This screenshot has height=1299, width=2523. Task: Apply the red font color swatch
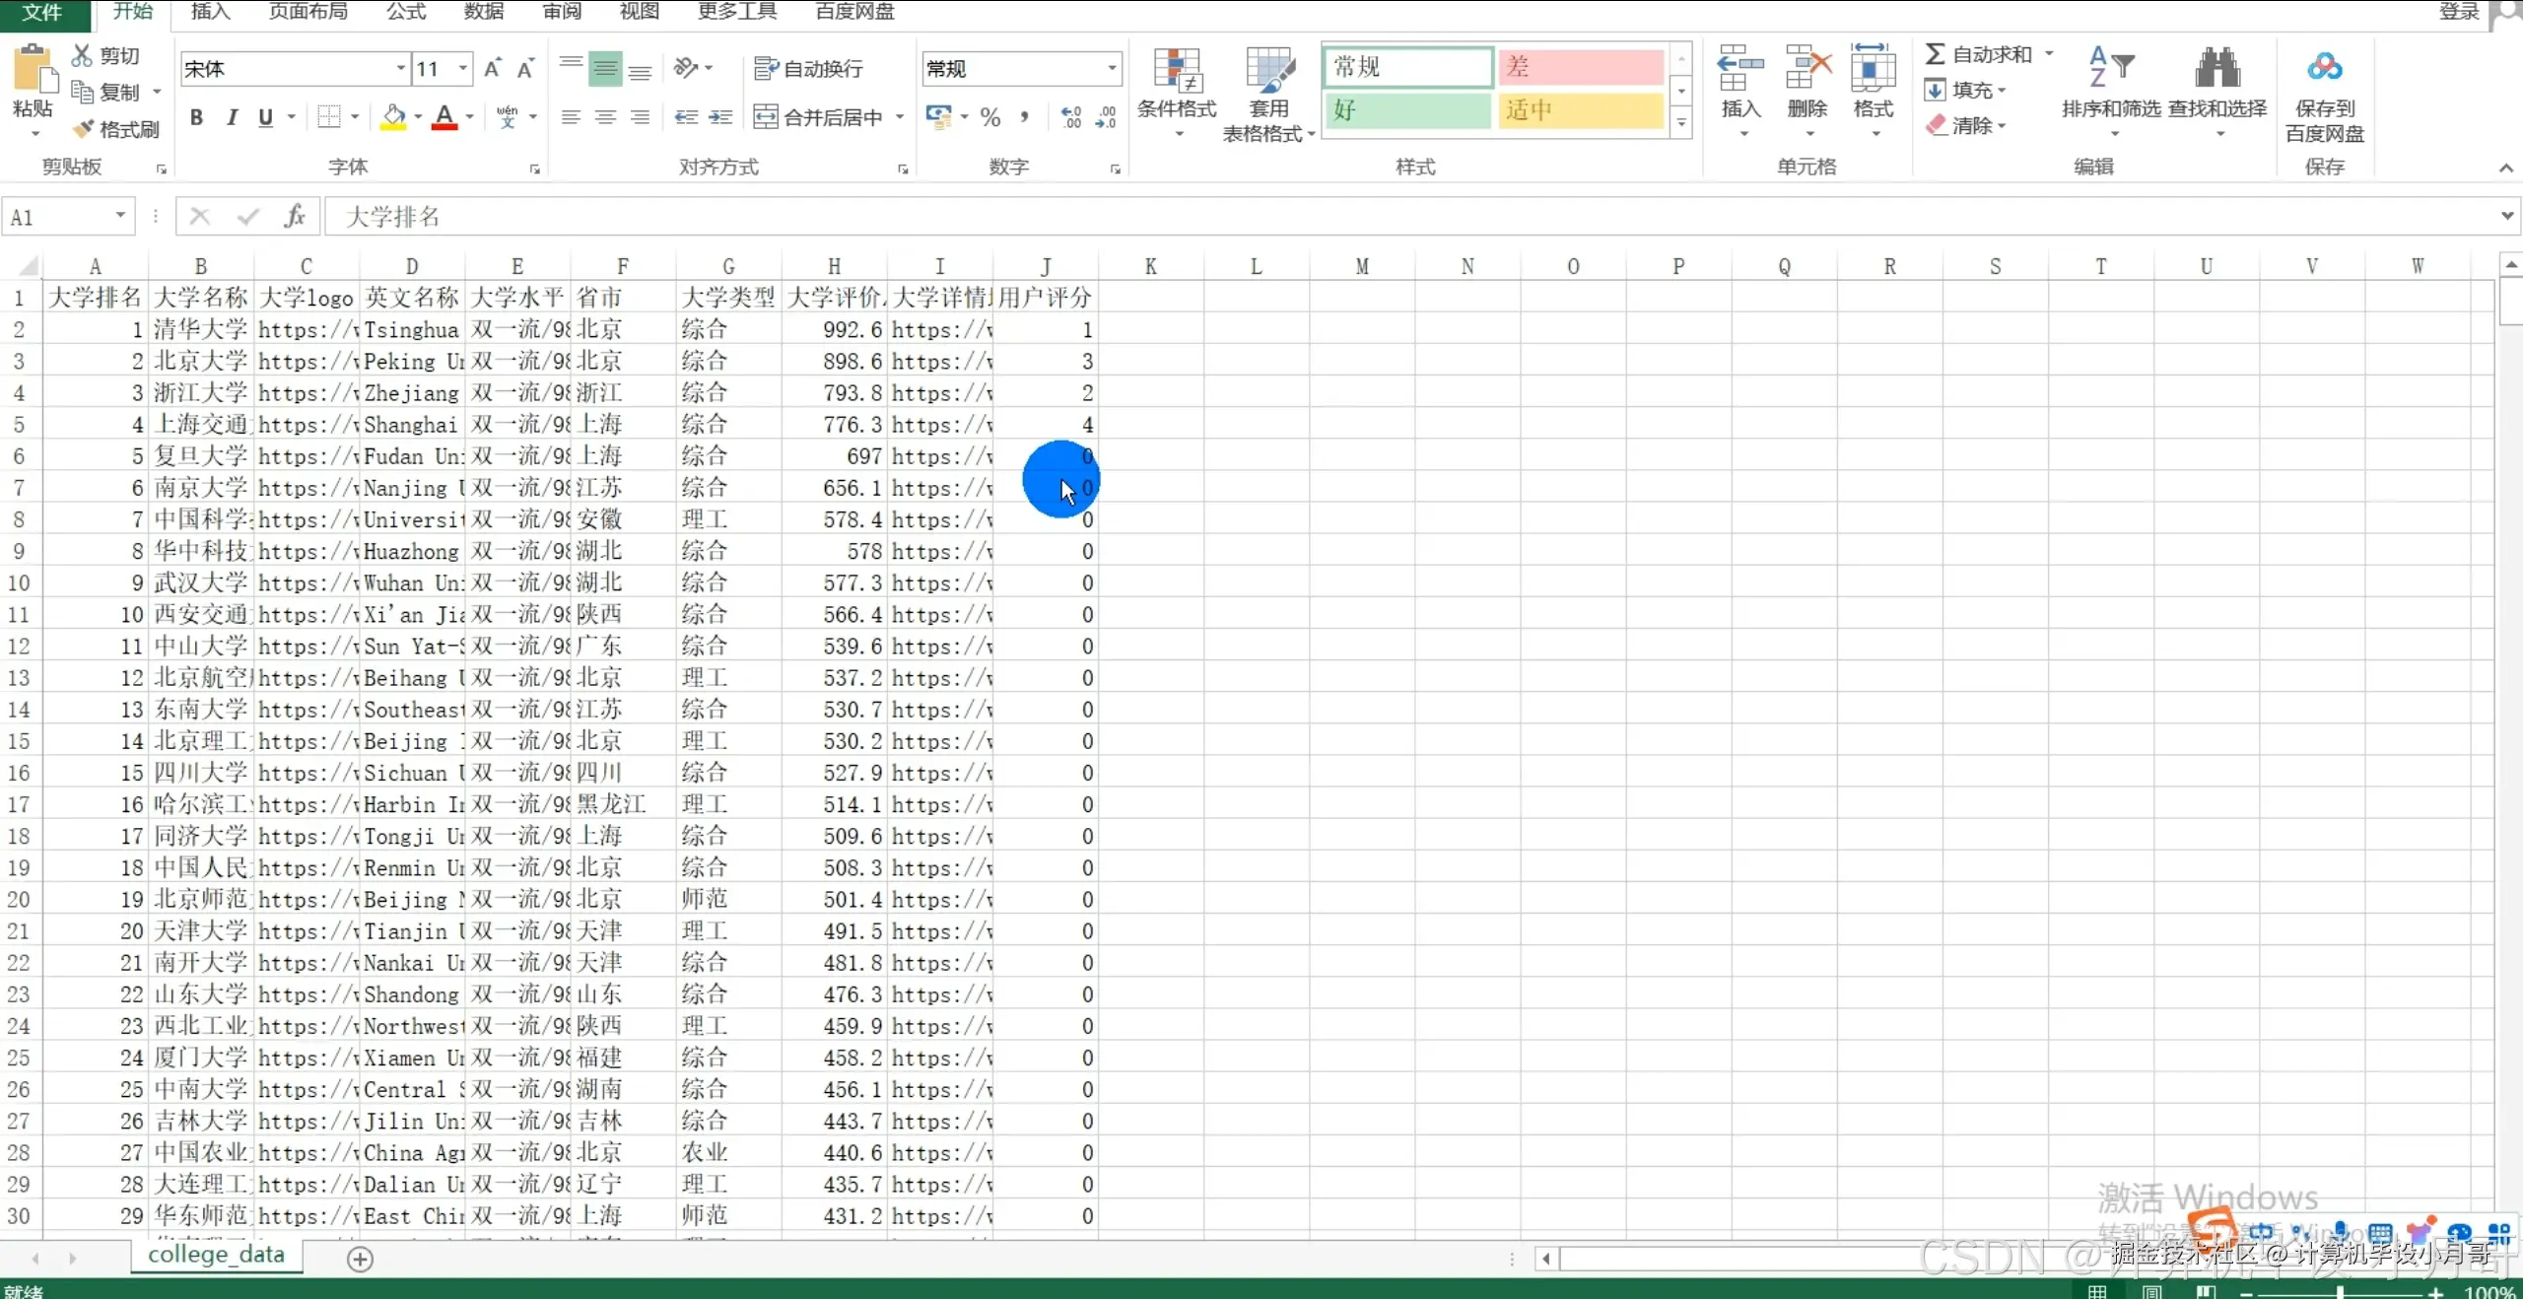[x=444, y=118]
